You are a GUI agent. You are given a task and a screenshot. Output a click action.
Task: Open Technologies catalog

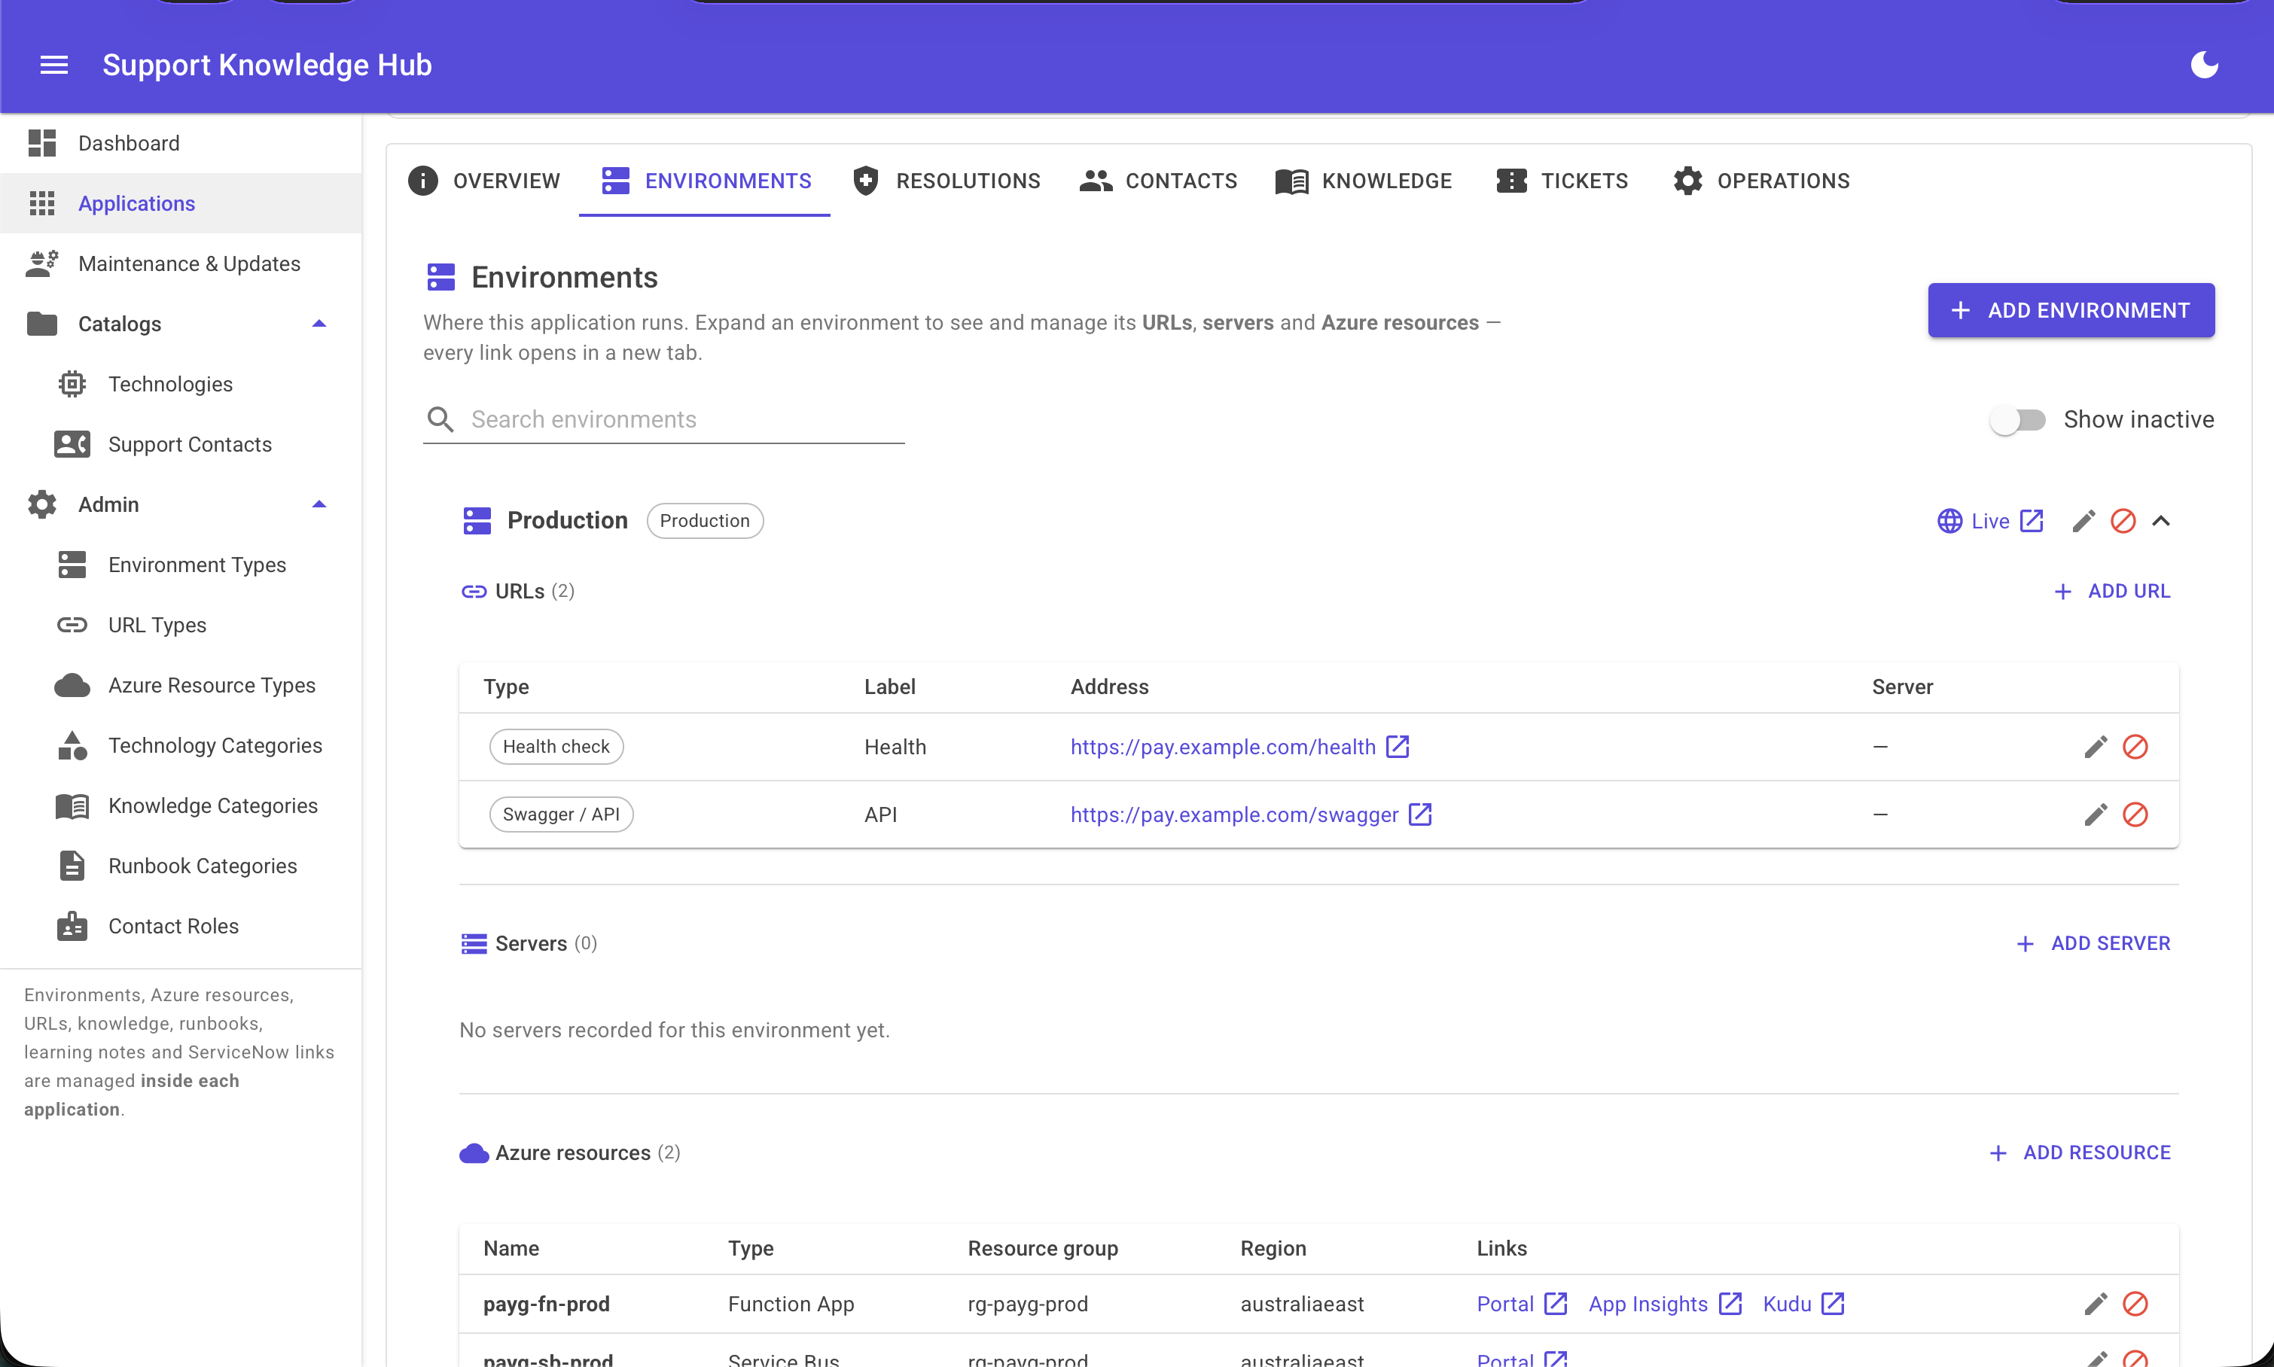click(181, 384)
